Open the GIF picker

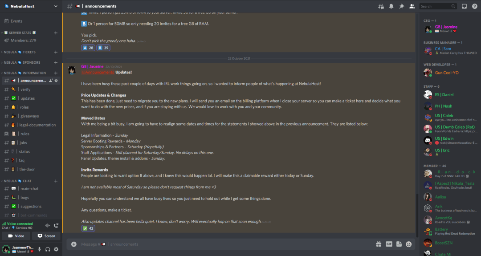pos(389,244)
